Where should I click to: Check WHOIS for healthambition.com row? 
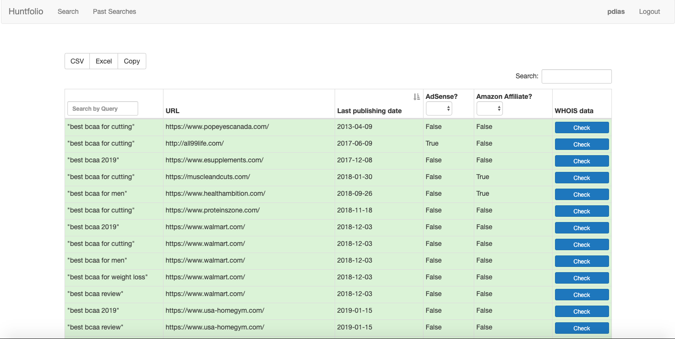click(582, 194)
